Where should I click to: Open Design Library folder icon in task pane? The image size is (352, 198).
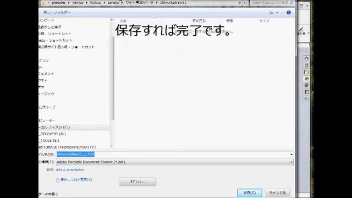pyautogui.click(x=306, y=72)
